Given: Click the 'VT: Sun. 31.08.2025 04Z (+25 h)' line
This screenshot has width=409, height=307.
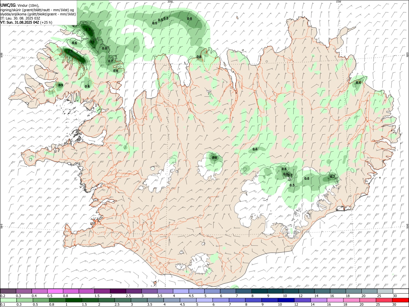Looking at the screenshot, I should (x=26, y=22).
